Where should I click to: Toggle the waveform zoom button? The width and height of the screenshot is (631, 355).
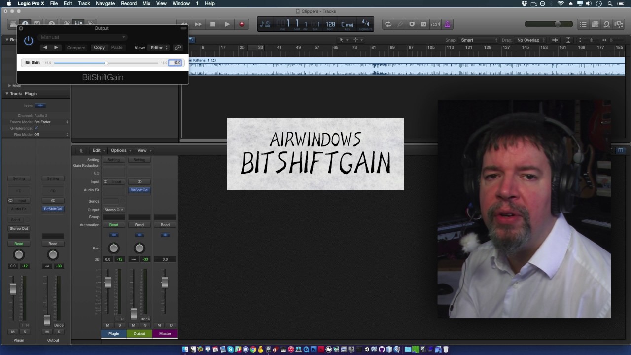555,40
